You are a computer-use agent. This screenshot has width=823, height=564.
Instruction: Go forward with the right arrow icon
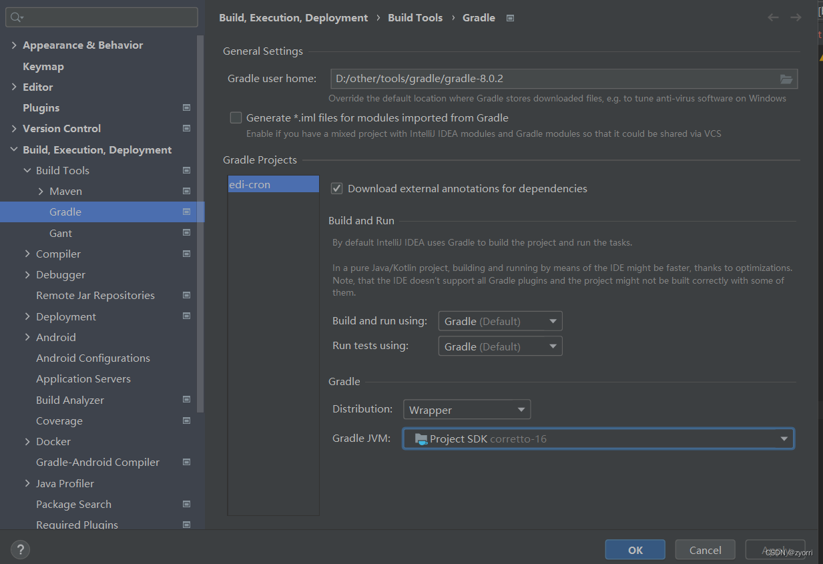tap(796, 17)
